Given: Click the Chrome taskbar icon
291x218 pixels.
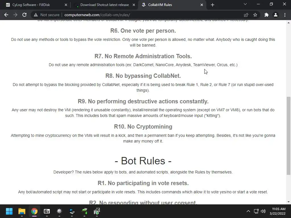Looking at the screenshot, I should click(34, 211).
